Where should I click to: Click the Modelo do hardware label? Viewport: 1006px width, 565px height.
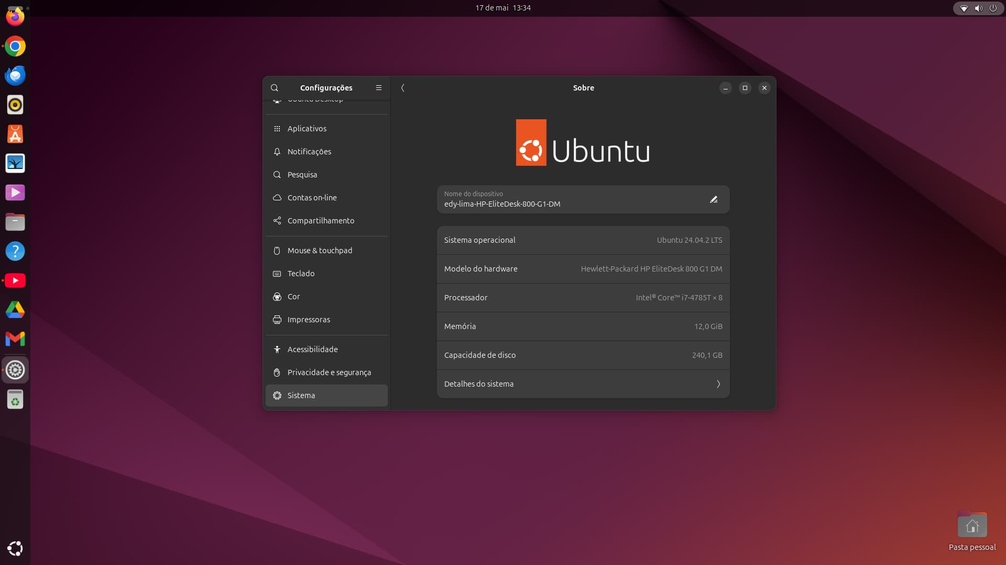pos(481,269)
